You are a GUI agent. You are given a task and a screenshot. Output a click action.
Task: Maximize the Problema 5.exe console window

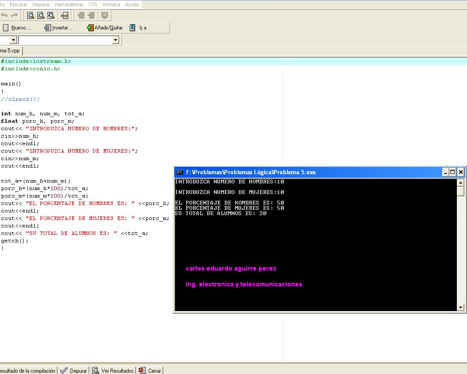point(453,172)
